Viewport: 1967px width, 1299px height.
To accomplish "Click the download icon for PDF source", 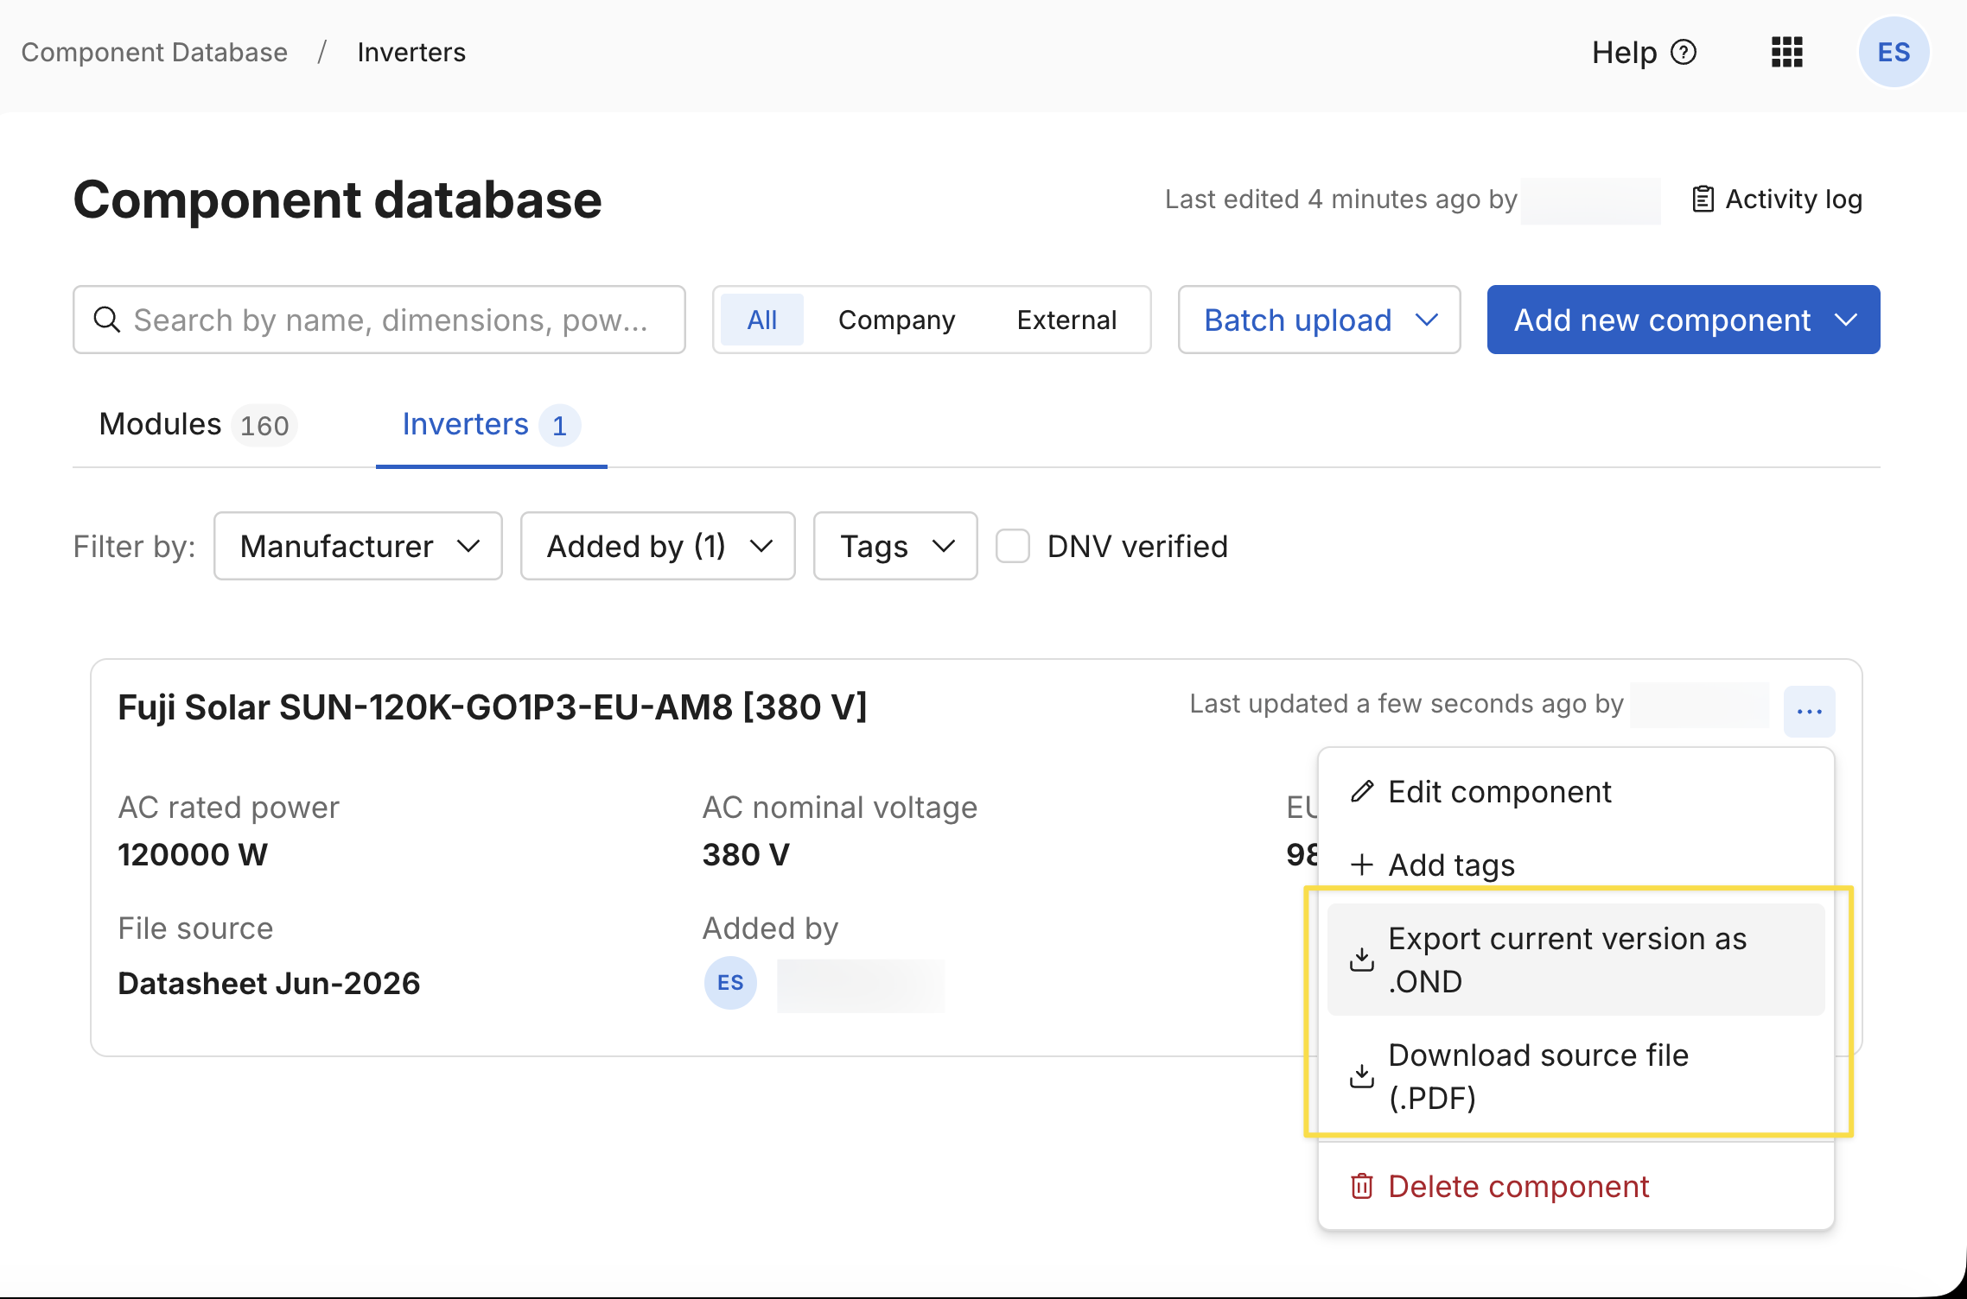I will point(1362,1076).
